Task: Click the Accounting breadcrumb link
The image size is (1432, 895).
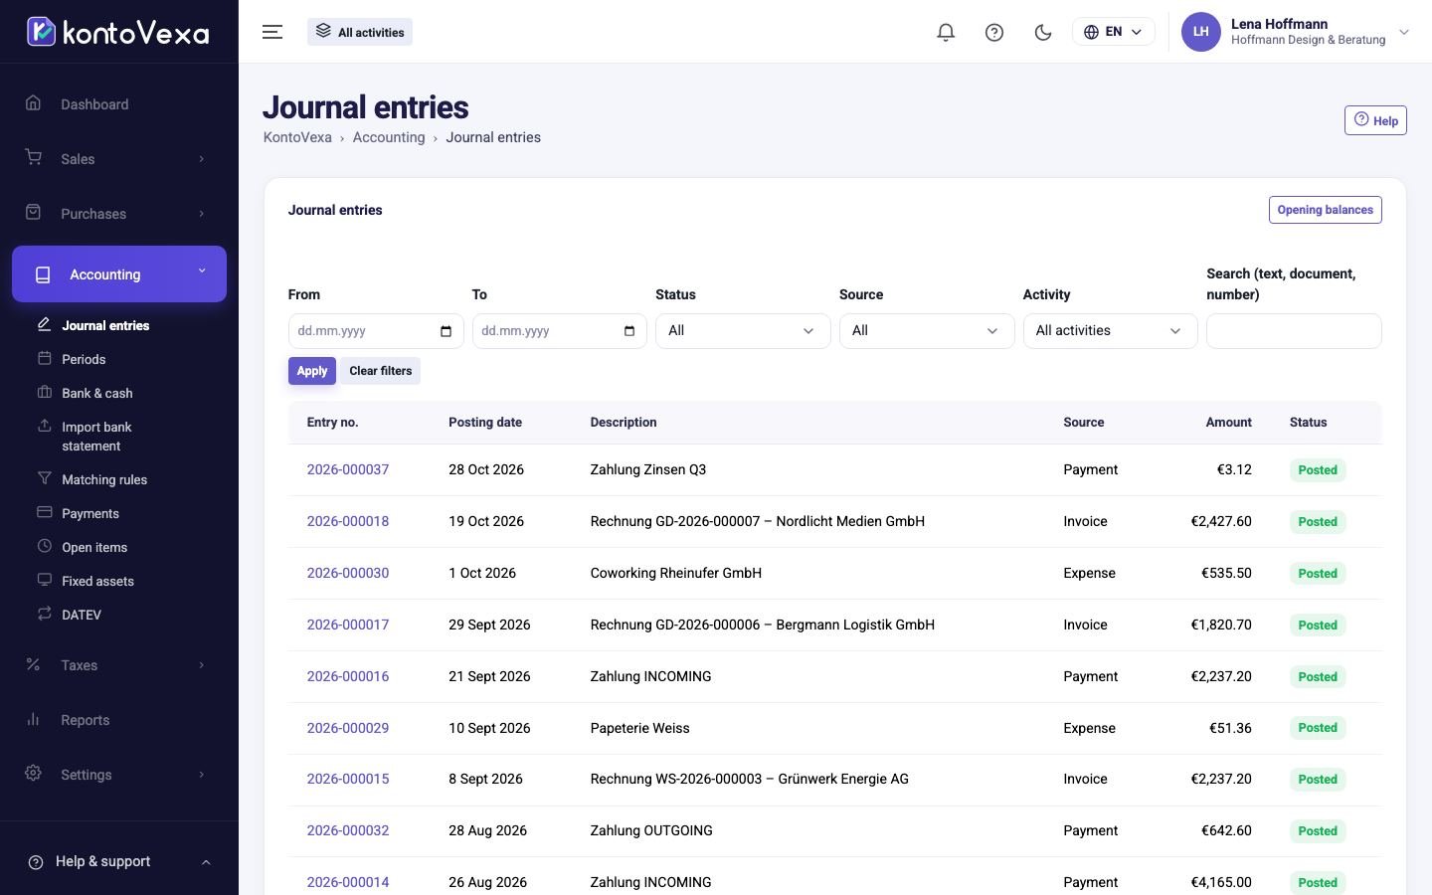Action: pyautogui.click(x=389, y=137)
